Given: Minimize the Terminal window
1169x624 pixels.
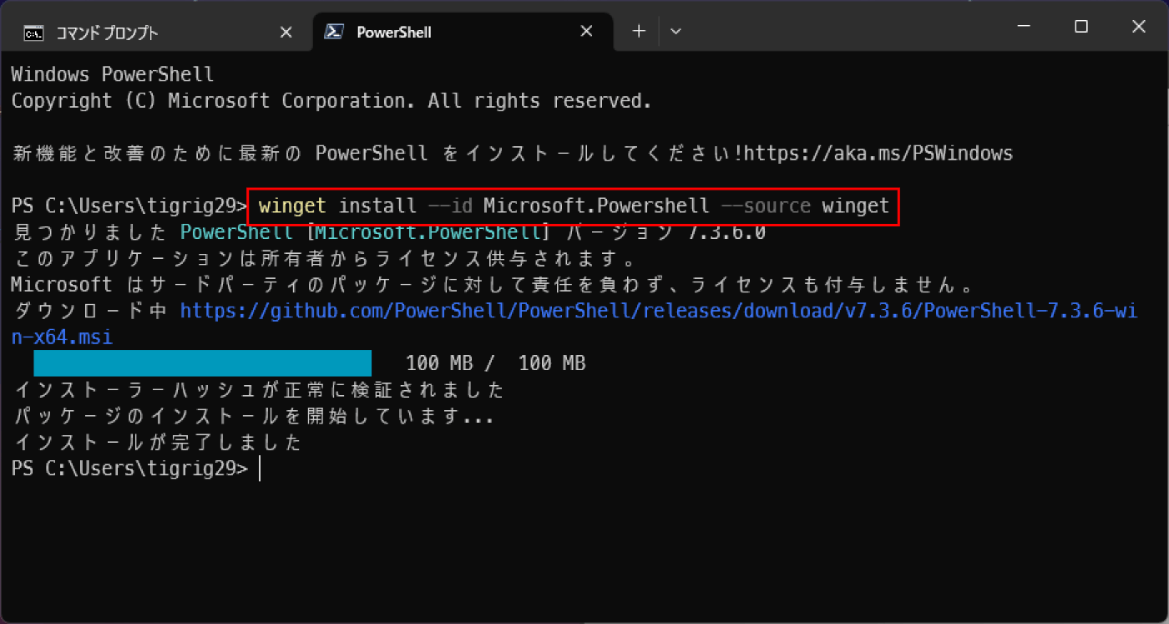Looking at the screenshot, I should (1023, 27).
